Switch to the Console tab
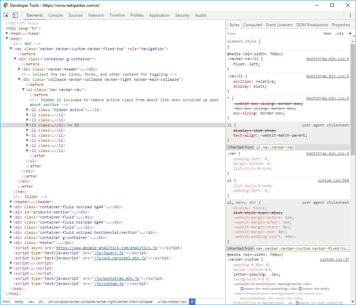356x305 pixels. (56, 15)
